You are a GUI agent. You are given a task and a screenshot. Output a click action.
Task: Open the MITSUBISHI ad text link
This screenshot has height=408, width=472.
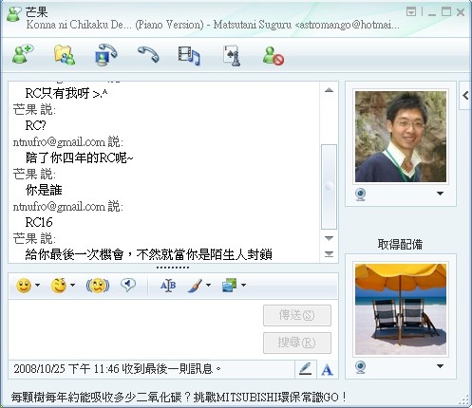coord(179,397)
